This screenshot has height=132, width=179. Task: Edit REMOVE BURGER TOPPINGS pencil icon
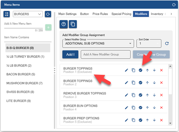126,95
